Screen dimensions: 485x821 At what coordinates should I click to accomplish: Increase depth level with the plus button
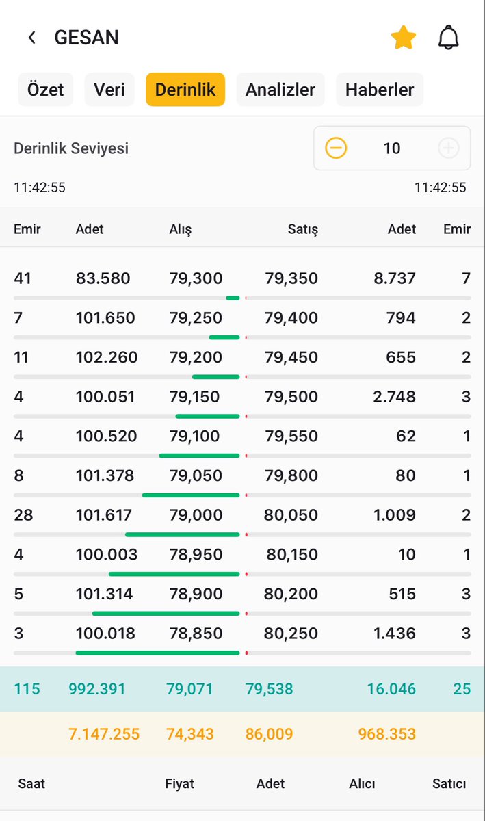tap(448, 148)
